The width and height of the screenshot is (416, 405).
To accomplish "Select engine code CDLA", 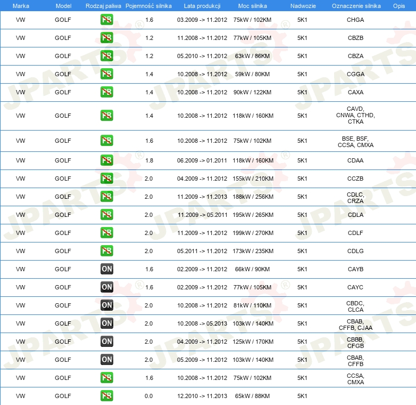I will tap(355, 214).
